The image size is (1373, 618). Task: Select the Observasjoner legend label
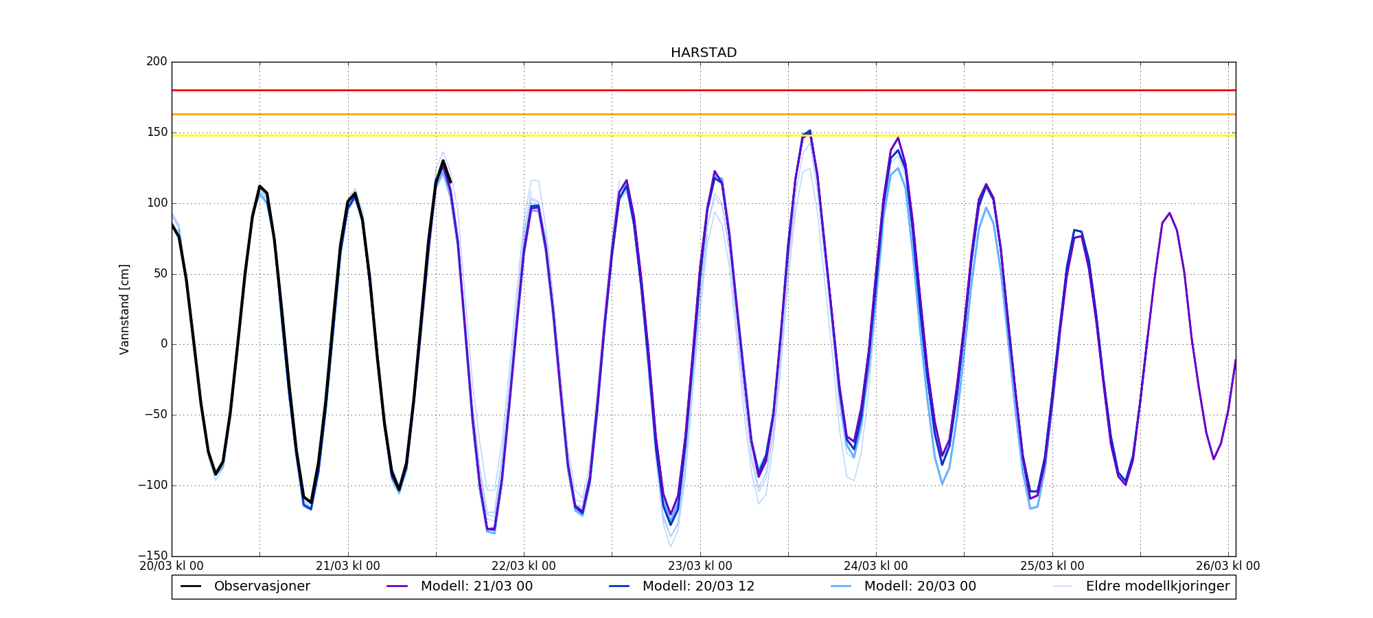[x=262, y=586]
